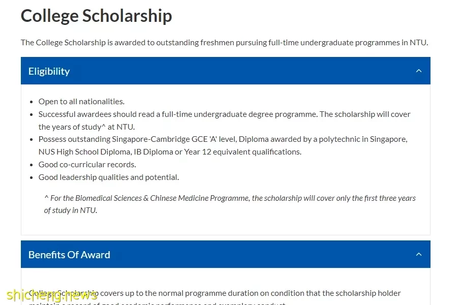458x305 pixels.
Task: Click the 'Good co-curricular records' bullet
Action: tap(87, 165)
